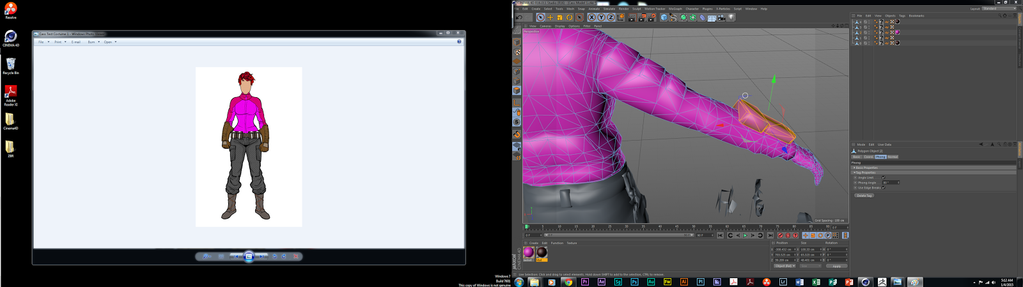This screenshot has height=287, width=1023.
Task: Toggle position keyframe recording button
Action: [806, 235]
